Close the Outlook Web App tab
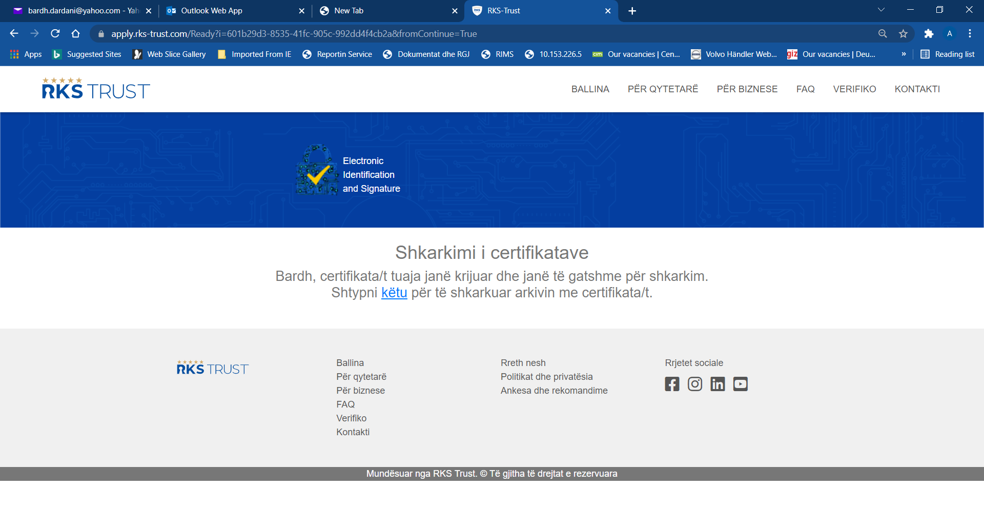Image resolution: width=984 pixels, height=528 pixels. pyautogui.click(x=301, y=11)
